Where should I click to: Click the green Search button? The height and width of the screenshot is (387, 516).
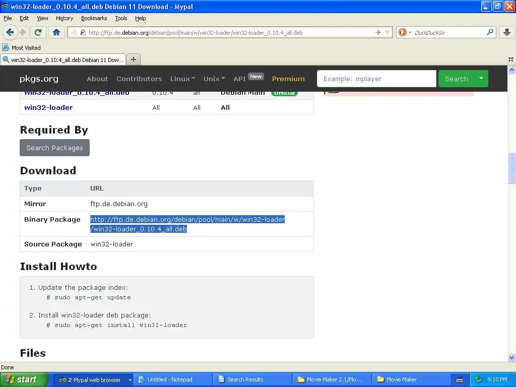point(456,79)
